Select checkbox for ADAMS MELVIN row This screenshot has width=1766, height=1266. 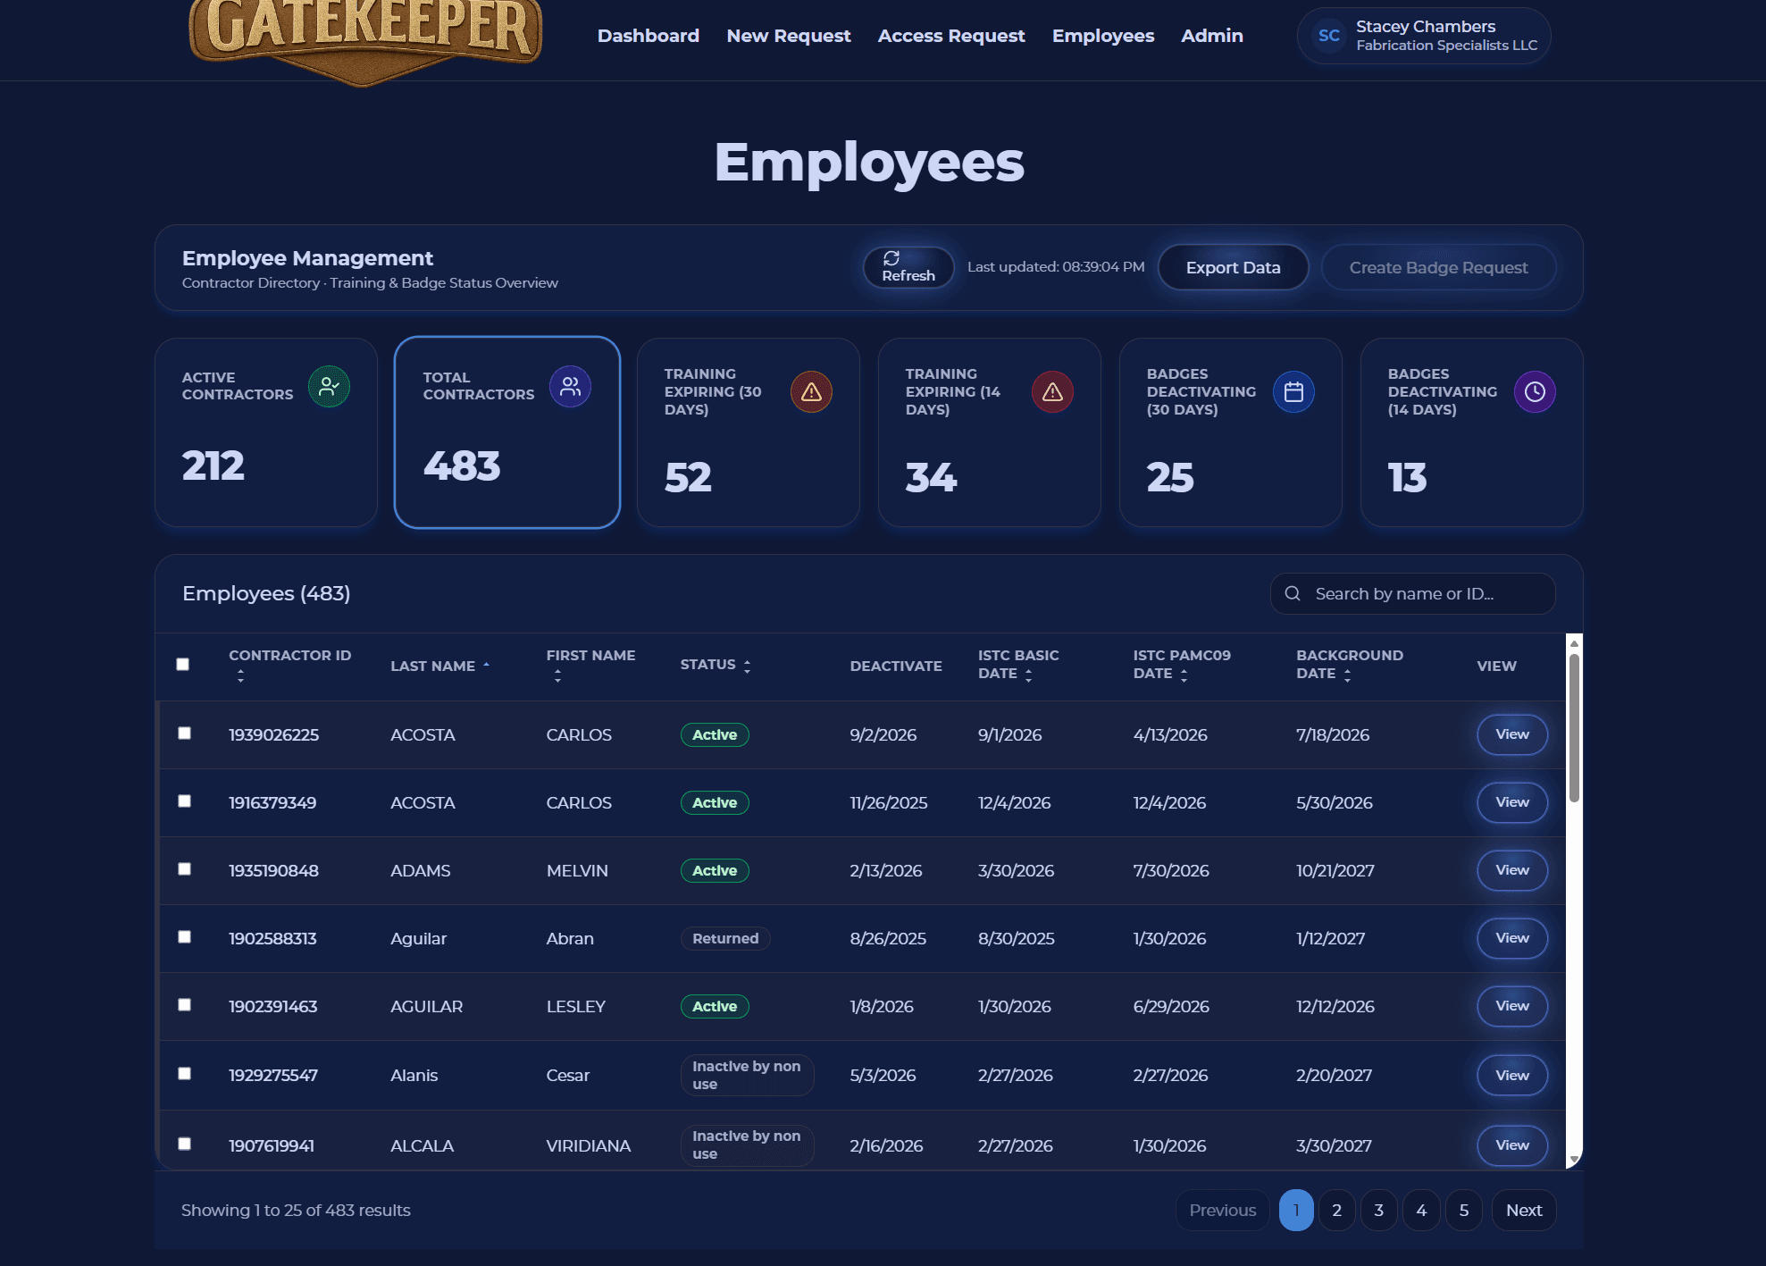[x=184, y=868]
